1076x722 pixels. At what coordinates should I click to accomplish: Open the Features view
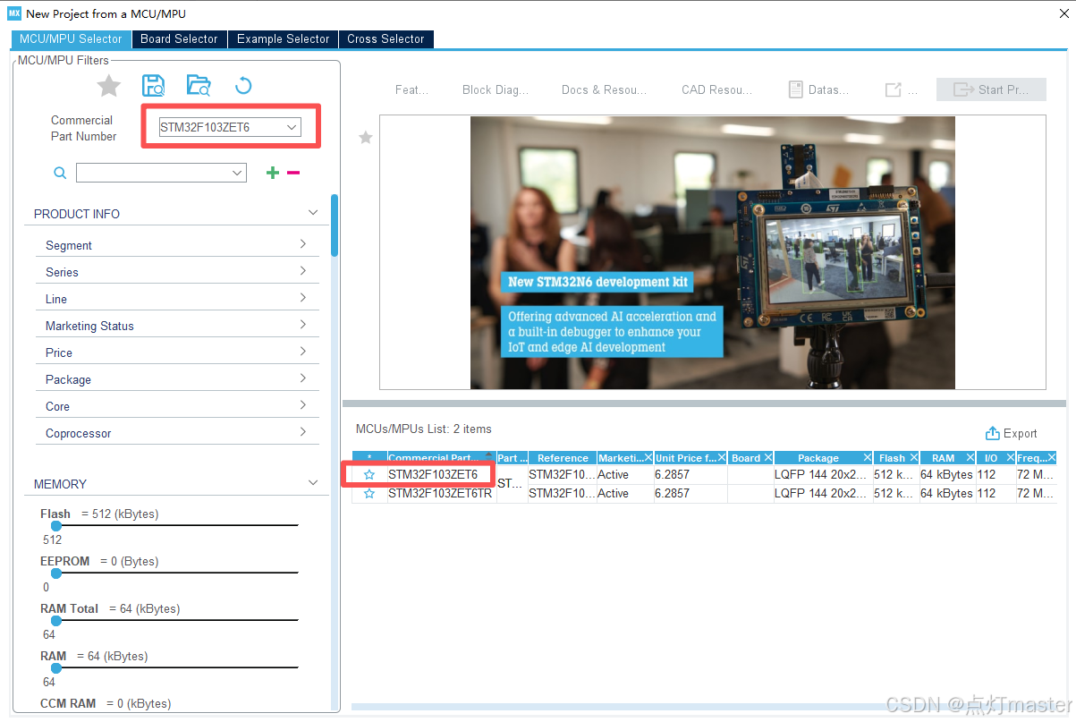click(x=411, y=89)
